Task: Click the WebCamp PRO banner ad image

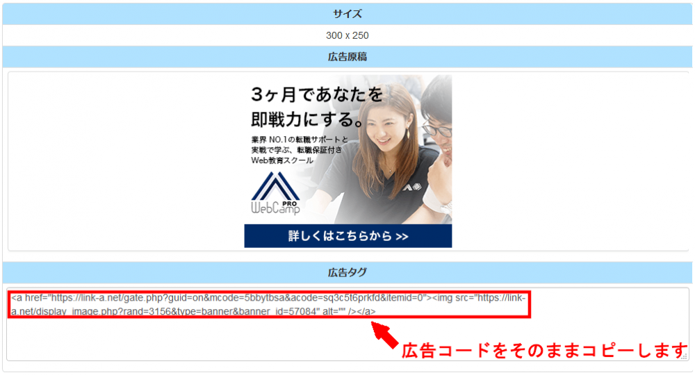Action: coord(348,161)
